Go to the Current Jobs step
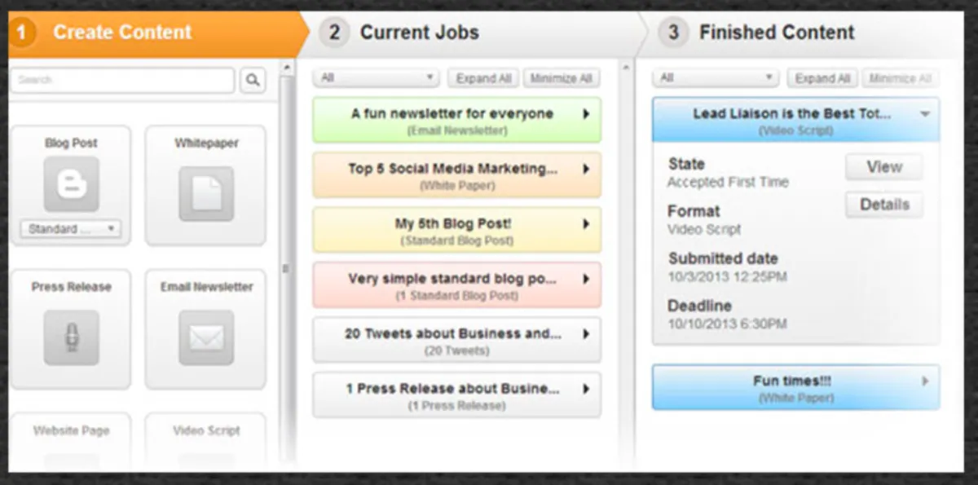 click(419, 33)
